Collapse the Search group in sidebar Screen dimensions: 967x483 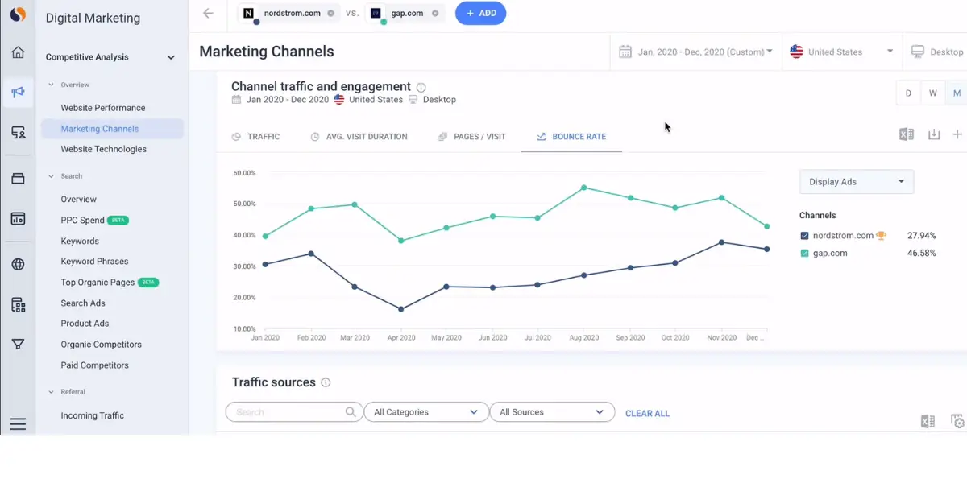point(52,176)
